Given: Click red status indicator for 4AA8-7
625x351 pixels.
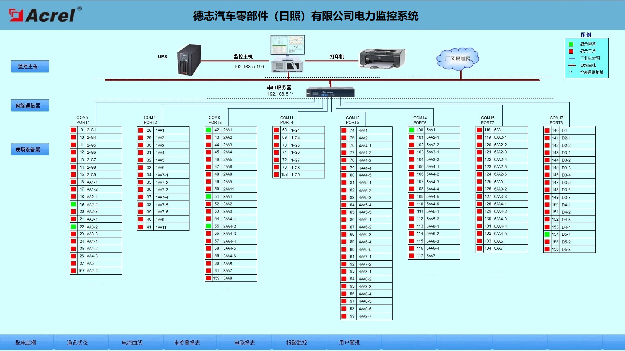Looking at the screenshot, I should point(344,316).
